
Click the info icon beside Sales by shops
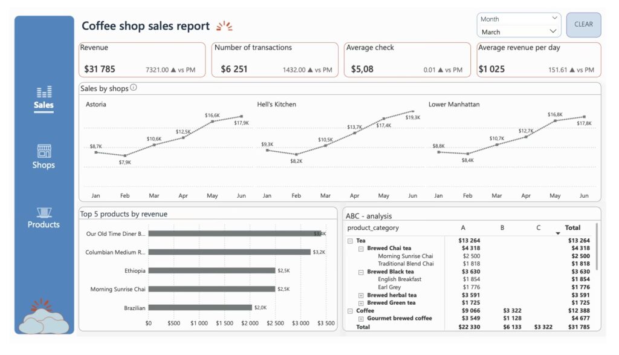[x=134, y=88]
